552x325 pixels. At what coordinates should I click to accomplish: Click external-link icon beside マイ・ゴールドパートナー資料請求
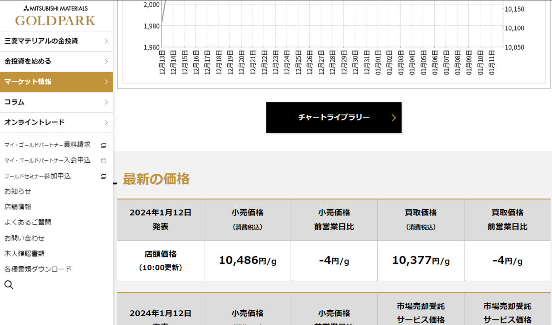(103, 145)
